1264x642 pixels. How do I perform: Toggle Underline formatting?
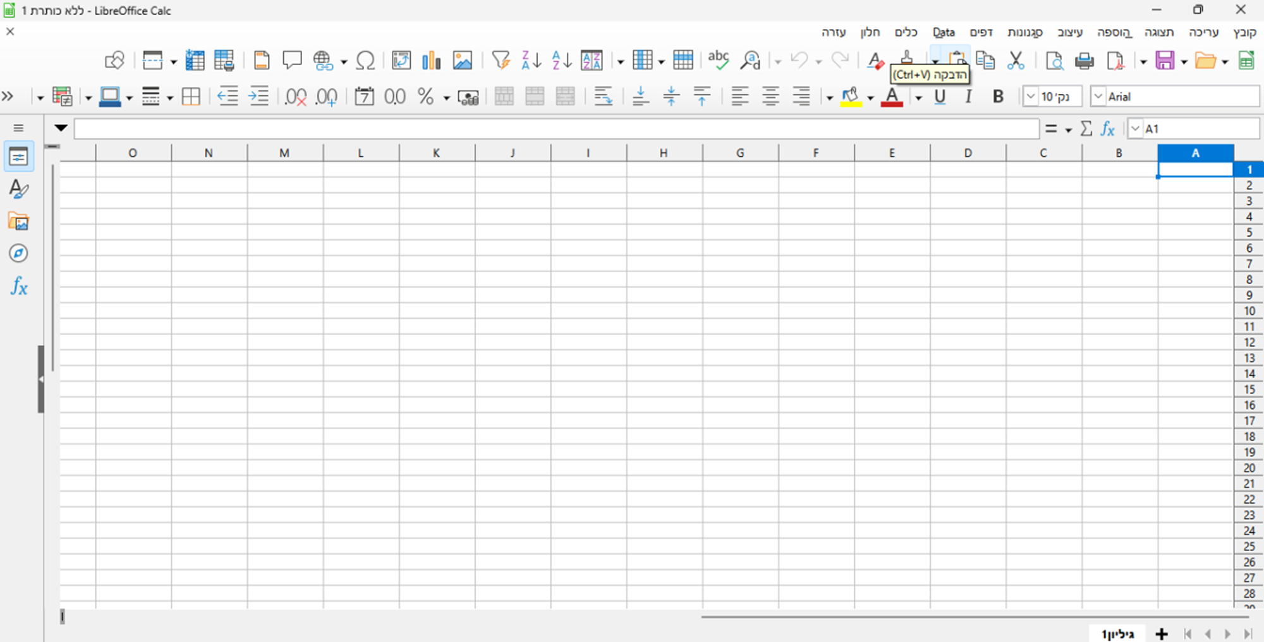click(x=940, y=97)
